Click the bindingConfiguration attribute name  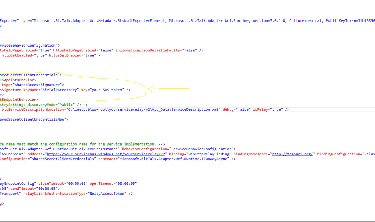coord(339,154)
